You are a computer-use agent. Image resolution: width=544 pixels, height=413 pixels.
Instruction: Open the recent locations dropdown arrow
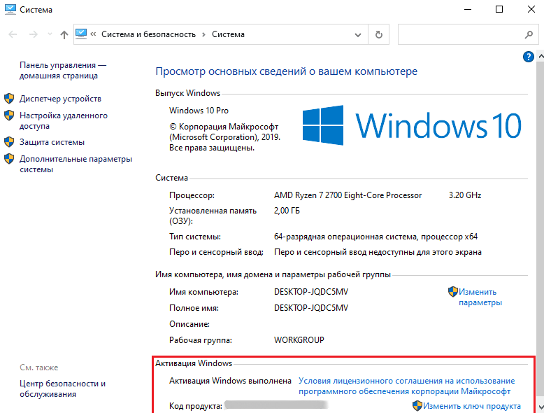(x=50, y=34)
